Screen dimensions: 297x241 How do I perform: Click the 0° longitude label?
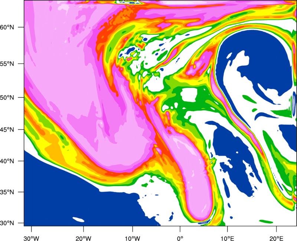pyautogui.click(x=180, y=238)
